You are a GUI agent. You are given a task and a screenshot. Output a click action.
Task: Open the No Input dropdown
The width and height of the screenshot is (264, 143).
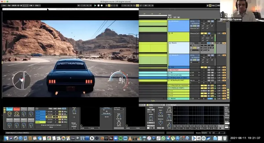[119, 109]
